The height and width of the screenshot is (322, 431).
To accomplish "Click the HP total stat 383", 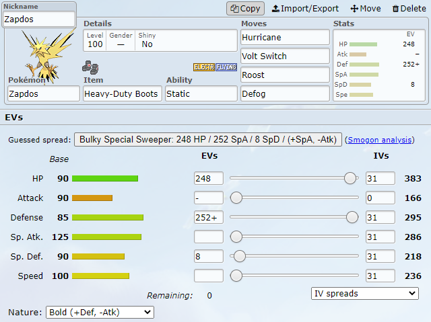I will pos(413,179).
